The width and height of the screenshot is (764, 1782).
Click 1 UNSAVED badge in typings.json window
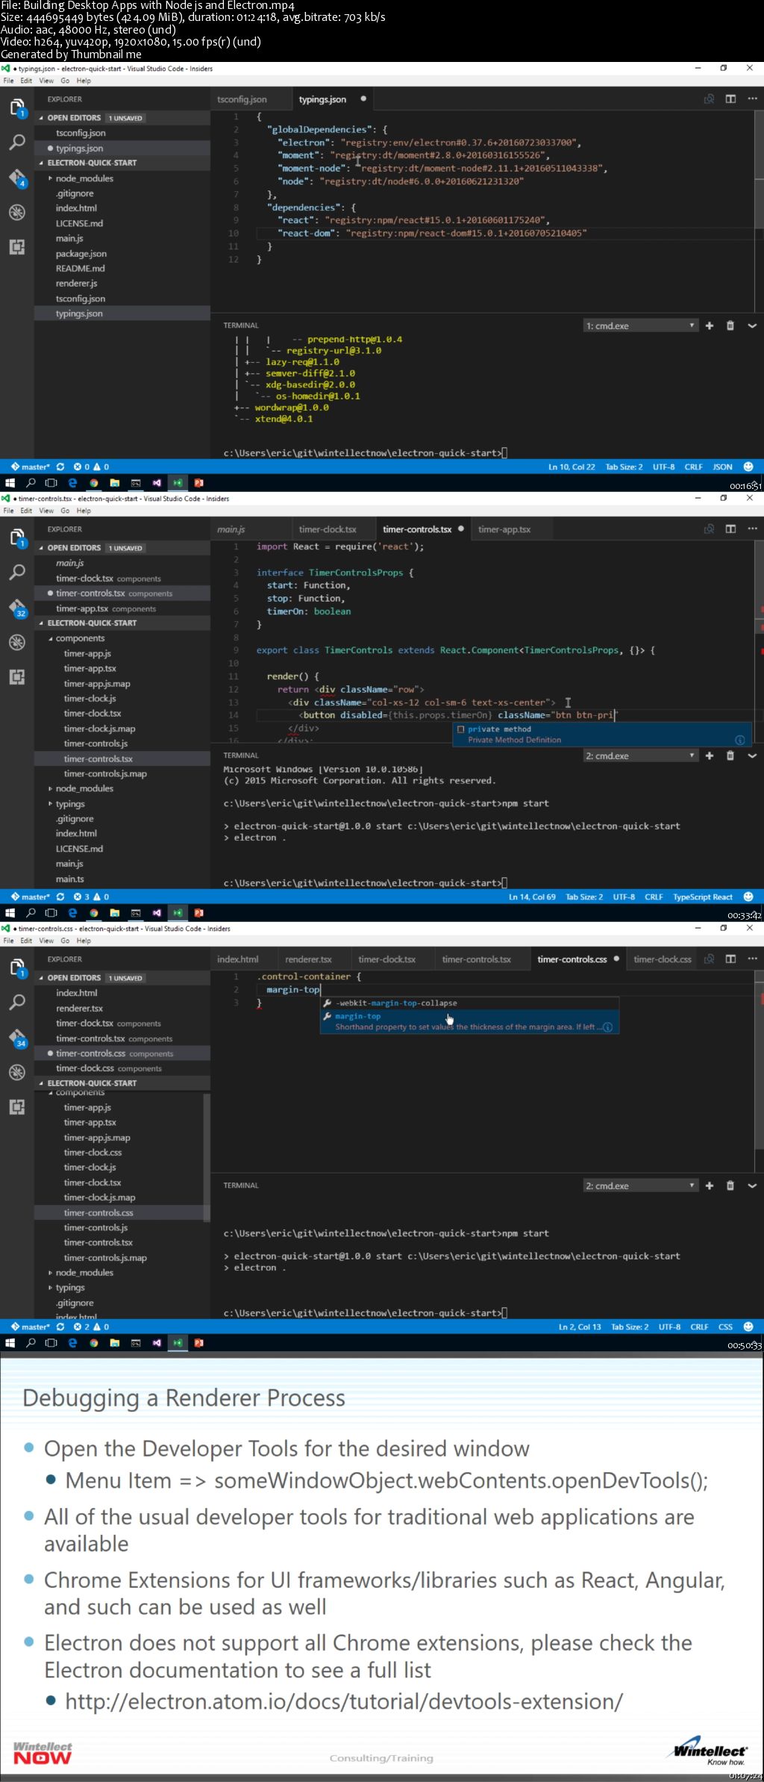click(x=125, y=118)
